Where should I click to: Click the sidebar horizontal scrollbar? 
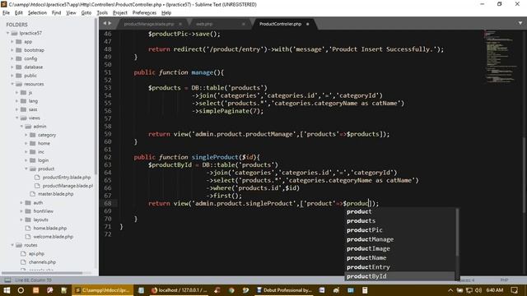pos(42,273)
